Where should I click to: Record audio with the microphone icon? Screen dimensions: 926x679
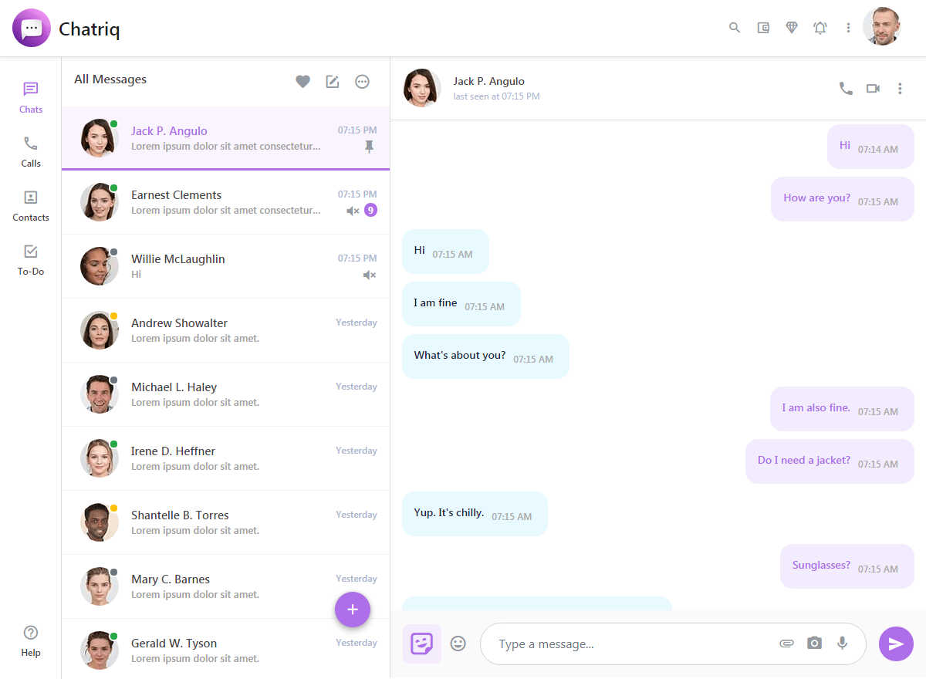click(841, 643)
